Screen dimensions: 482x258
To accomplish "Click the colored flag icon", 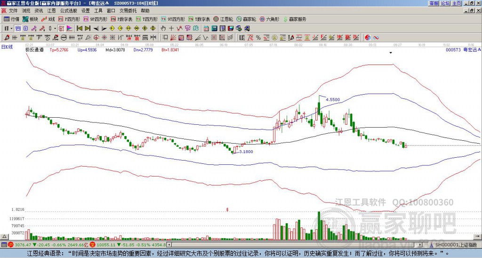I will click(70, 29).
